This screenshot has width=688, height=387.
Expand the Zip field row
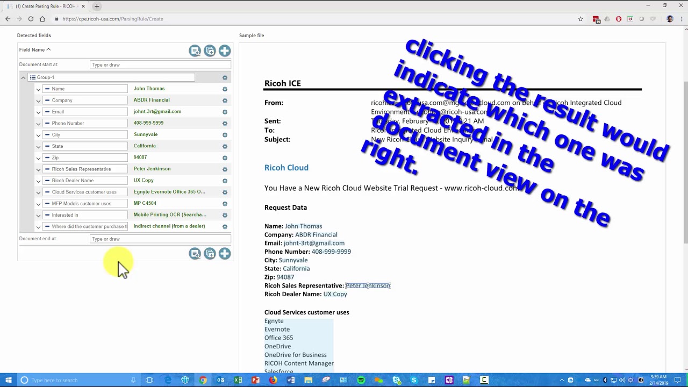(38, 158)
